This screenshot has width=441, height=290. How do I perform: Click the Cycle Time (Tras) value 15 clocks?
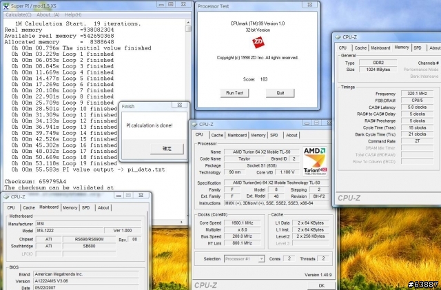pyautogui.click(x=417, y=127)
